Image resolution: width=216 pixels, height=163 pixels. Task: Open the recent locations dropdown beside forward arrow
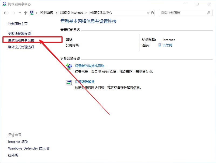(x=19, y=12)
